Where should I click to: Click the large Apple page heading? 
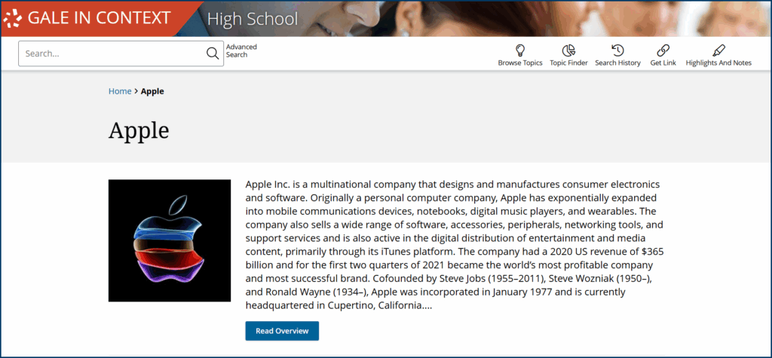[139, 131]
